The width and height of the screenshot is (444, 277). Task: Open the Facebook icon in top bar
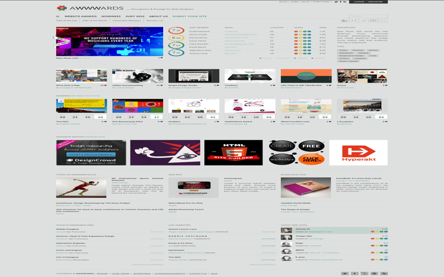pyautogui.click(x=341, y=2)
